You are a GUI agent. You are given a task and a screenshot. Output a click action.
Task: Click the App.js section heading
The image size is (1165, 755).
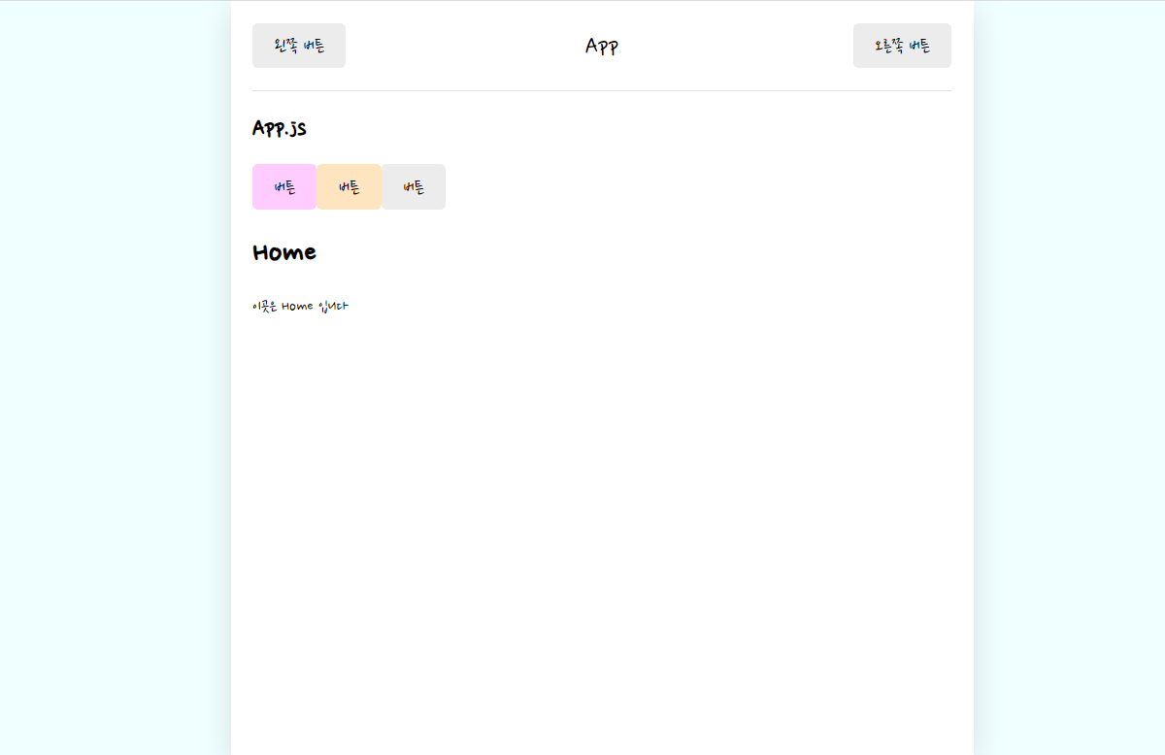coord(280,128)
